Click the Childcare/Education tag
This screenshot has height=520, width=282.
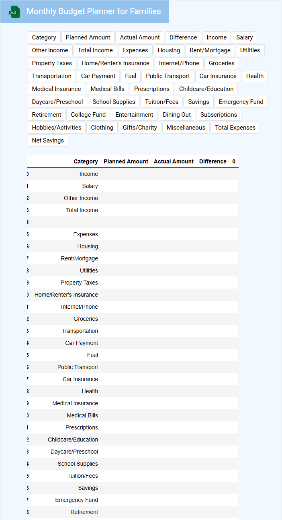(x=206, y=89)
